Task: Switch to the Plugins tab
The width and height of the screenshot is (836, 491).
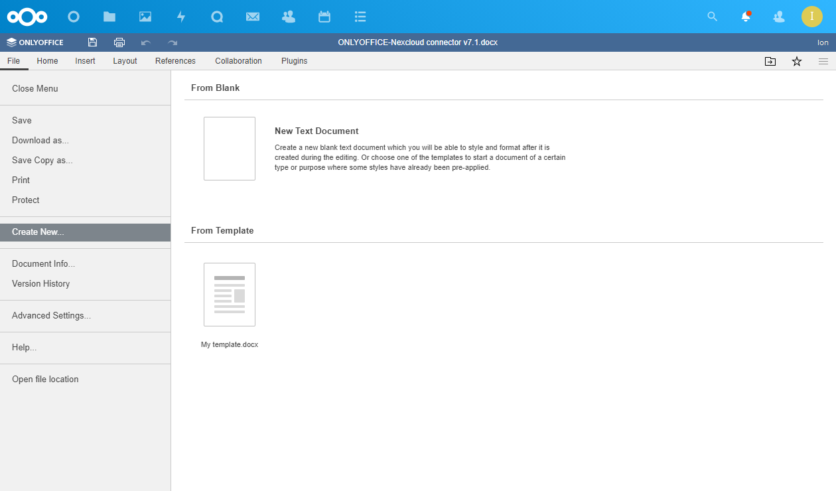Action: 295,61
